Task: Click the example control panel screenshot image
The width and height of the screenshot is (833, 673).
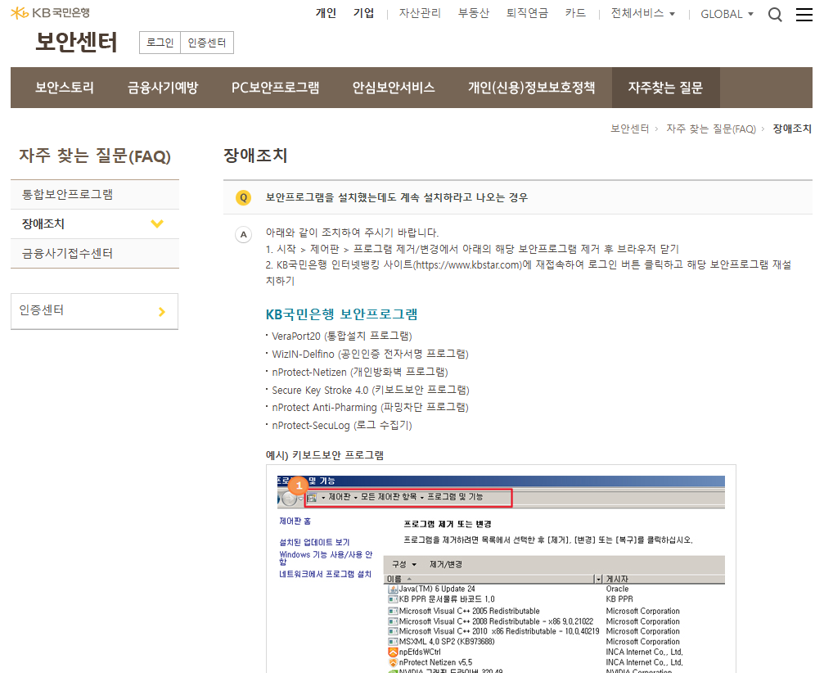Action: (501, 569)
